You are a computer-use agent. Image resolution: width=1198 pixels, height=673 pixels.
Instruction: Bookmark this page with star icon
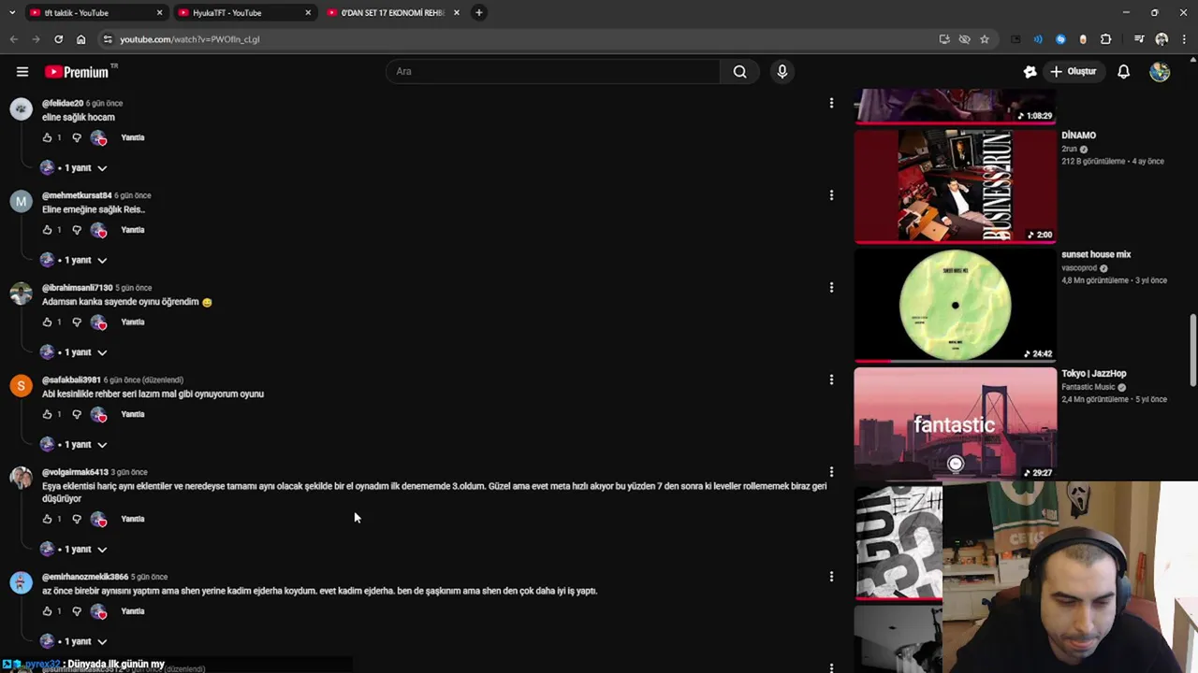pyautogui.click(x=985, y=39)
